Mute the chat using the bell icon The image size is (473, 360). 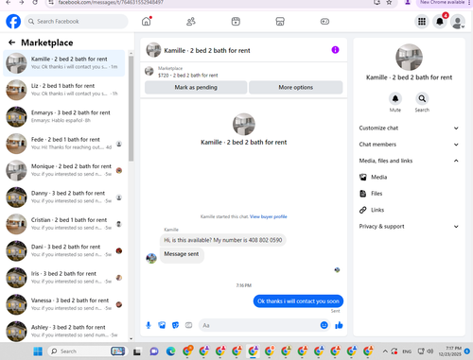395,99
